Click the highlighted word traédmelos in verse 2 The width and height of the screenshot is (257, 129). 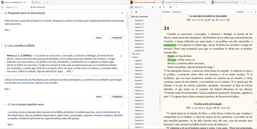[x=170, y=45]
